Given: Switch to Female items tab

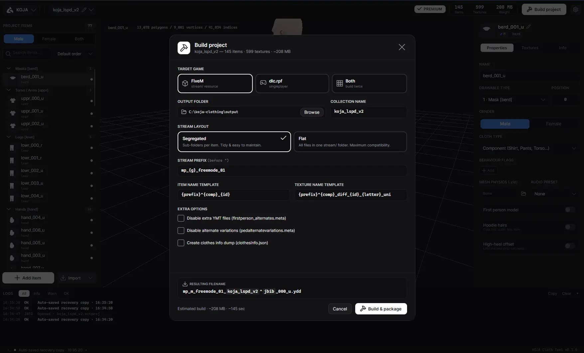Looking at the screenshot, I should coord(49,39).
